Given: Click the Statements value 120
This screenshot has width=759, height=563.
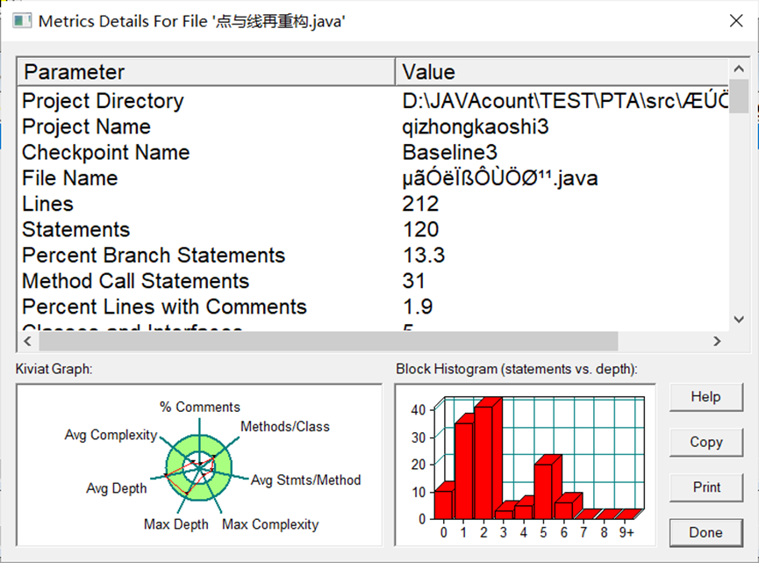Looking at the screenshot, I should (420, 229).
